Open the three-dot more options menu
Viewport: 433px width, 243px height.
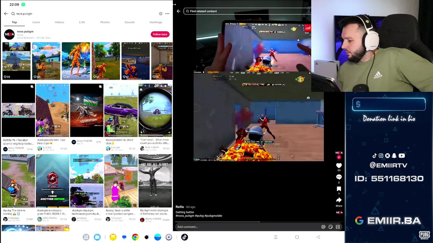[x=167, y=13]
